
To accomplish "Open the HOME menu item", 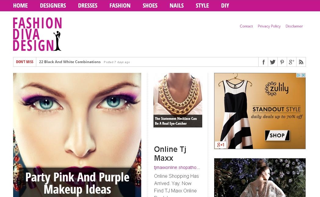I will coord(20,5).
